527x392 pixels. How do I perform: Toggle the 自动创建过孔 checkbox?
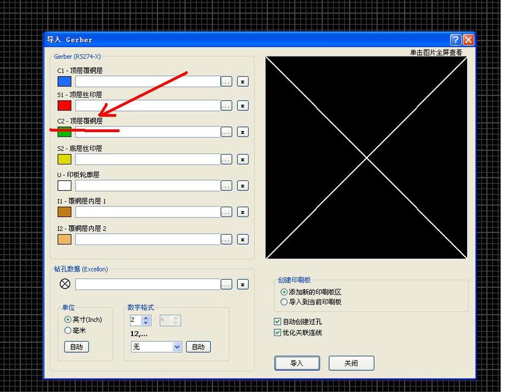click(278, 322)
